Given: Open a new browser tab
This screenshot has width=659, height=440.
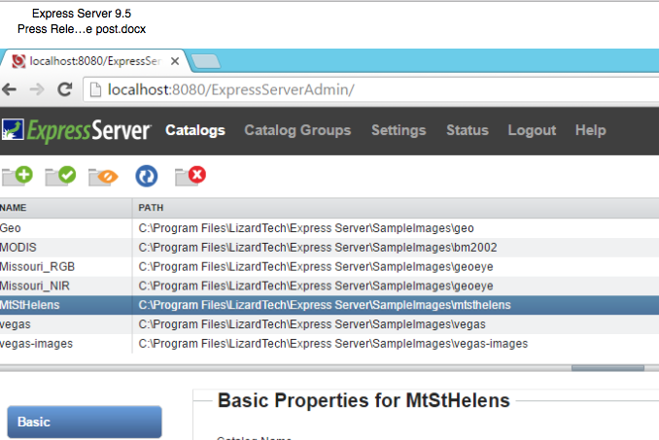Looking at the screenshot, I should tap(205, 61).
